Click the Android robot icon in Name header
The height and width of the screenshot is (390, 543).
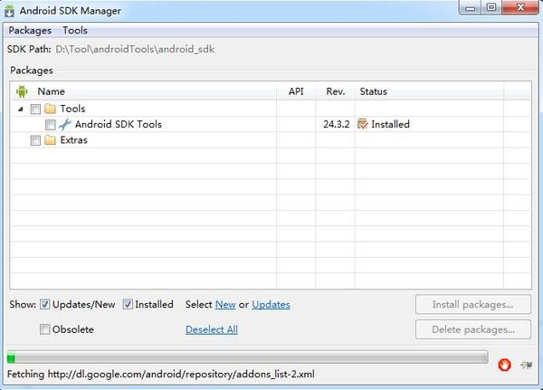coord(22,91)
